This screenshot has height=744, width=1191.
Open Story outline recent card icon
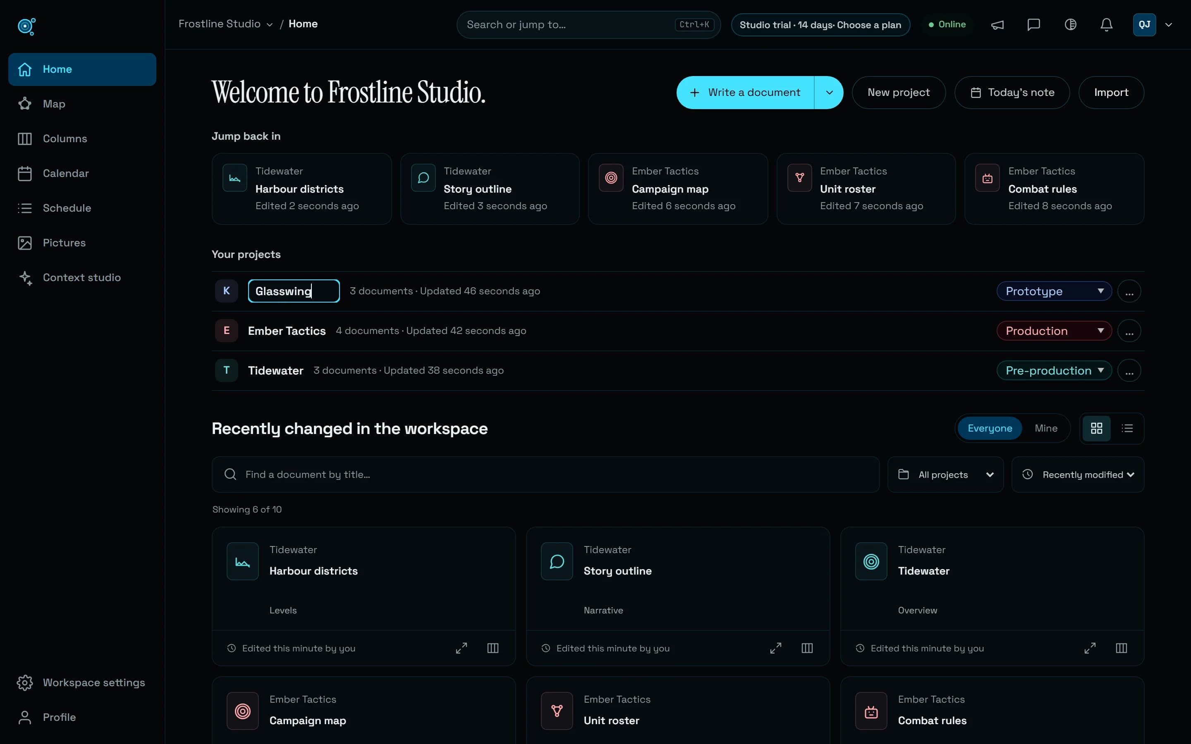click(557, 561)
